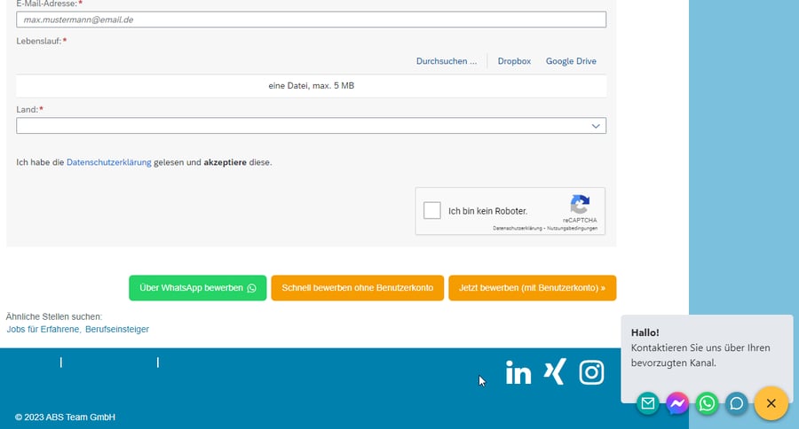Viewport: 799px width, 429px height.
Task: Choose Google Drive as résumé source
Action: click(x=571, y=61)
